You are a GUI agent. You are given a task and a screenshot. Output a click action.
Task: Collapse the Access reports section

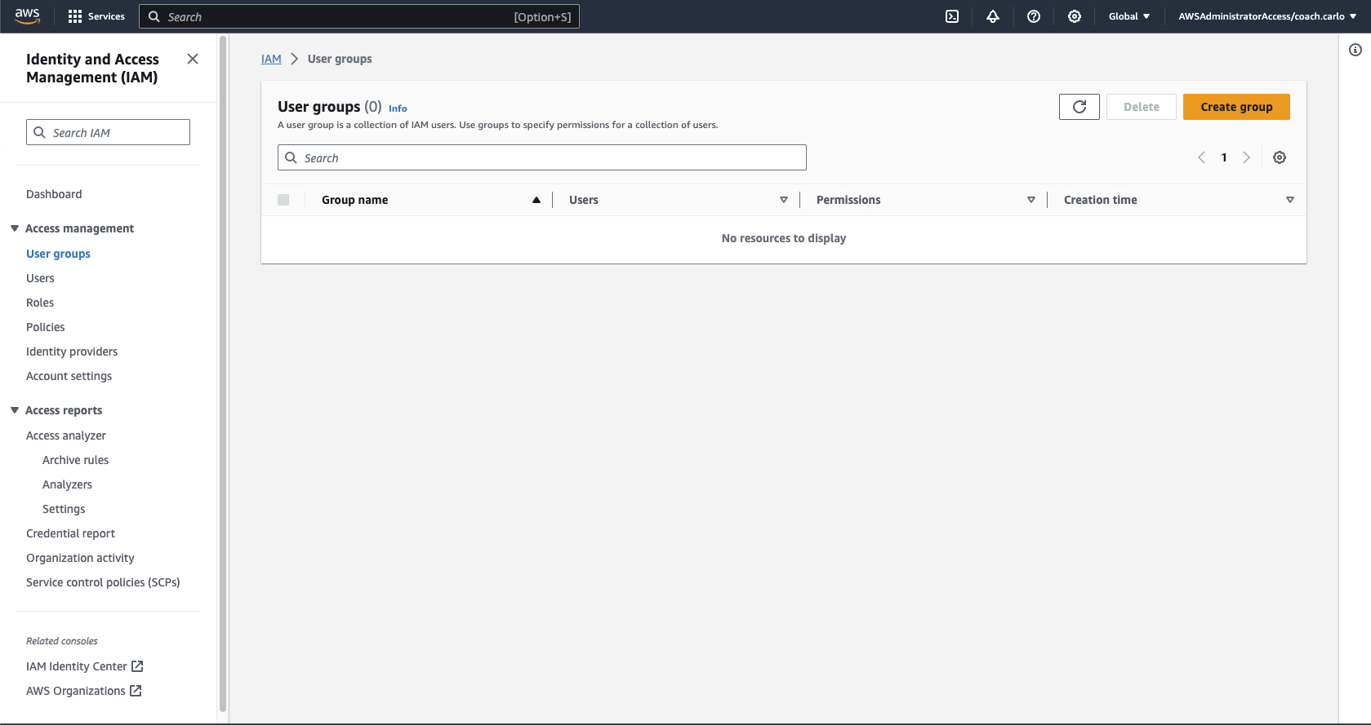click(x=15, y=410)
